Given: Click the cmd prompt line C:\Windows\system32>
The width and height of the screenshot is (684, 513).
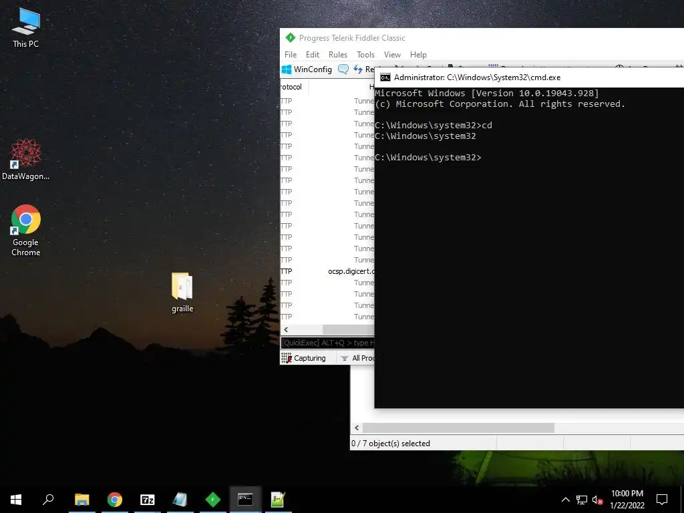Looking at the screenshot, I should (x=428, y=158).
